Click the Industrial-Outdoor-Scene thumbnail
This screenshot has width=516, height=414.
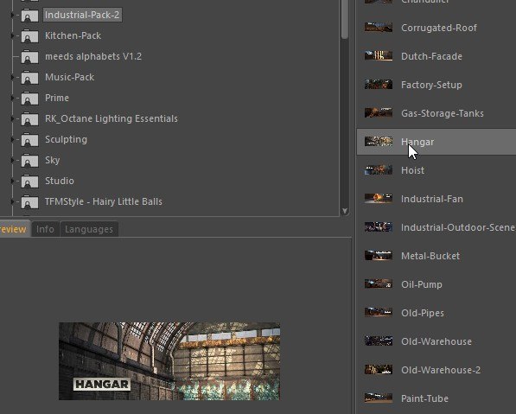coord(379,227)
